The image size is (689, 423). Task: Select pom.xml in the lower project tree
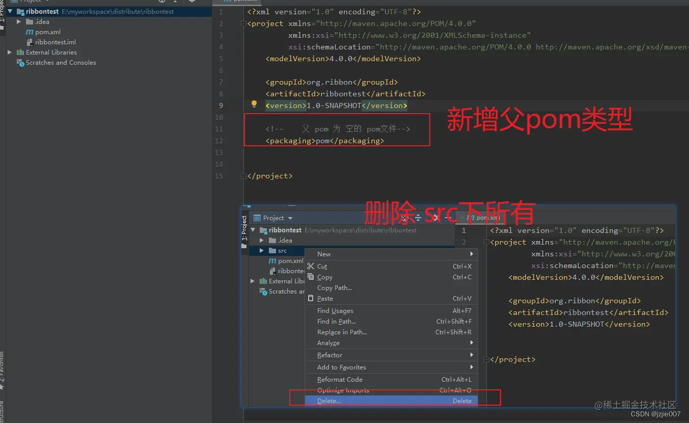pos(290,261)
